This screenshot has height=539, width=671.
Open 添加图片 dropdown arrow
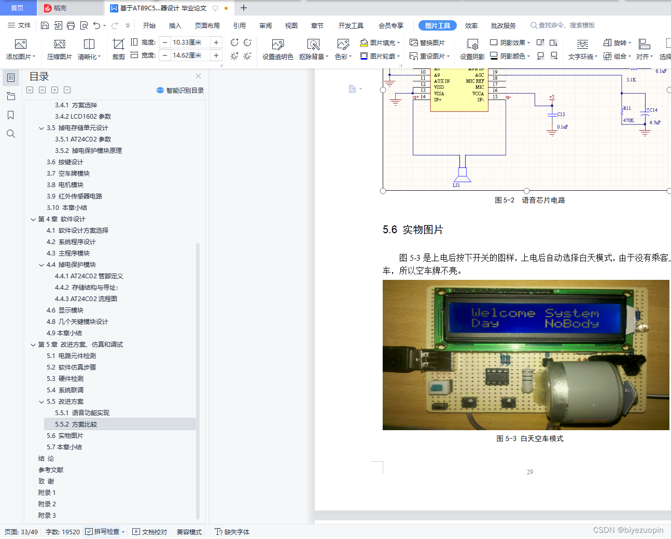point(34,57)
